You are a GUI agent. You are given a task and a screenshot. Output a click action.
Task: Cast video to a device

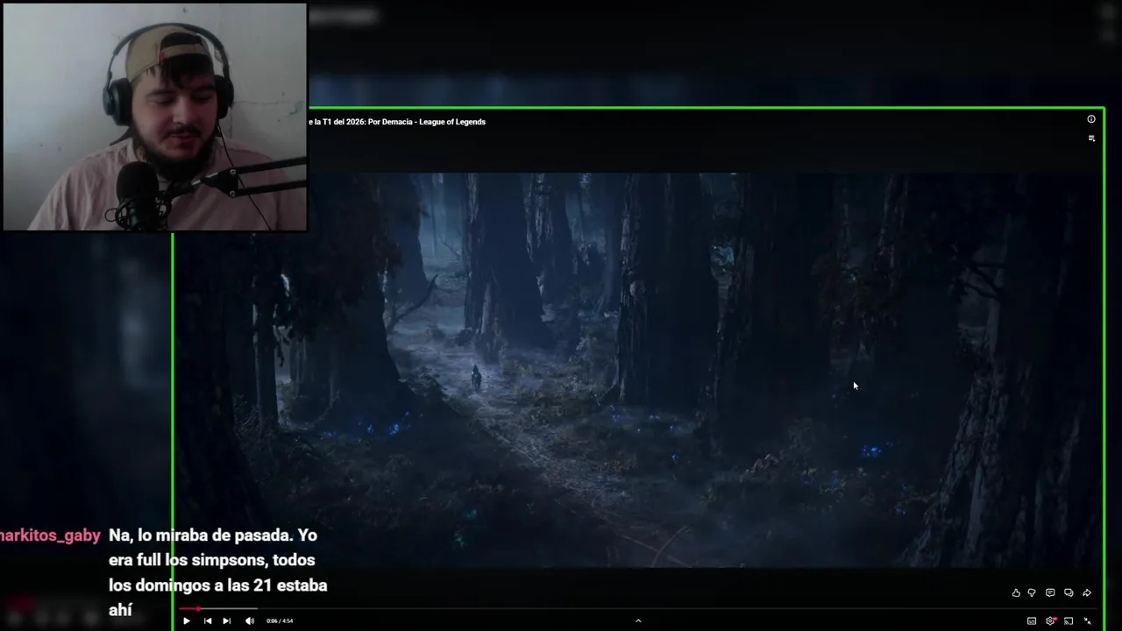pyautogui.click(x=1069, y=620)
